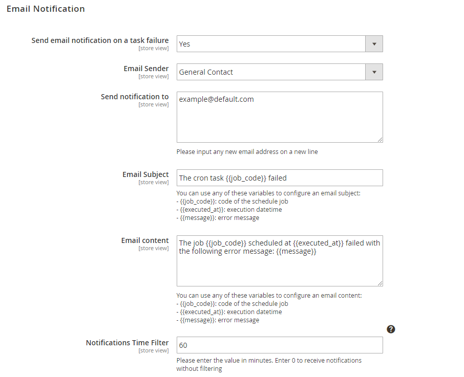The width and height of the screenshot is (464, 377).
Task: Click the Email content field label
Action: coord(145,240)
